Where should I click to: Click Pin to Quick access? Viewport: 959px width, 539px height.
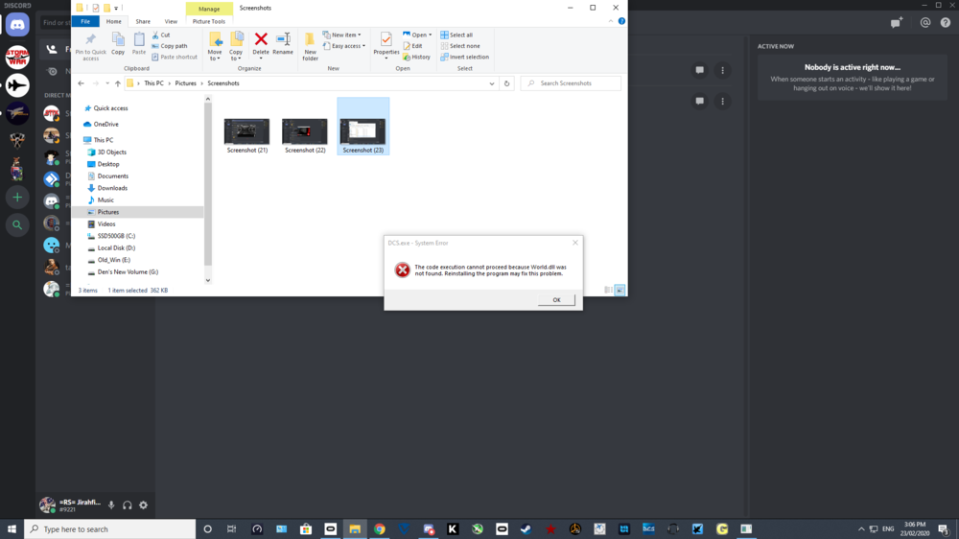pyautogui.click(x=90, y=46)
